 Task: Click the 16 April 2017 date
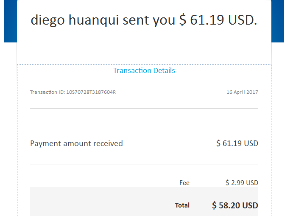(x=242, y=92)
